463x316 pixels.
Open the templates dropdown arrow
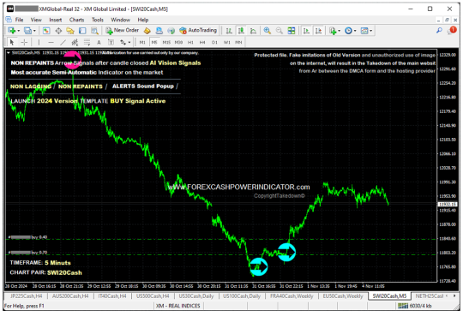coord(371,31)
